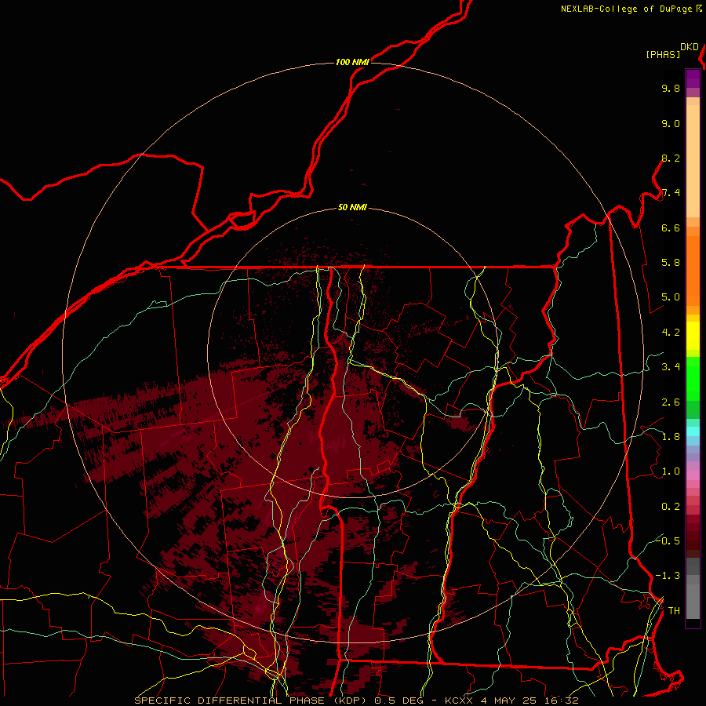Click the 2.6 value on the color scale
Image resolution: width=706 pixels, height=706 pixels.
point(671,402)
